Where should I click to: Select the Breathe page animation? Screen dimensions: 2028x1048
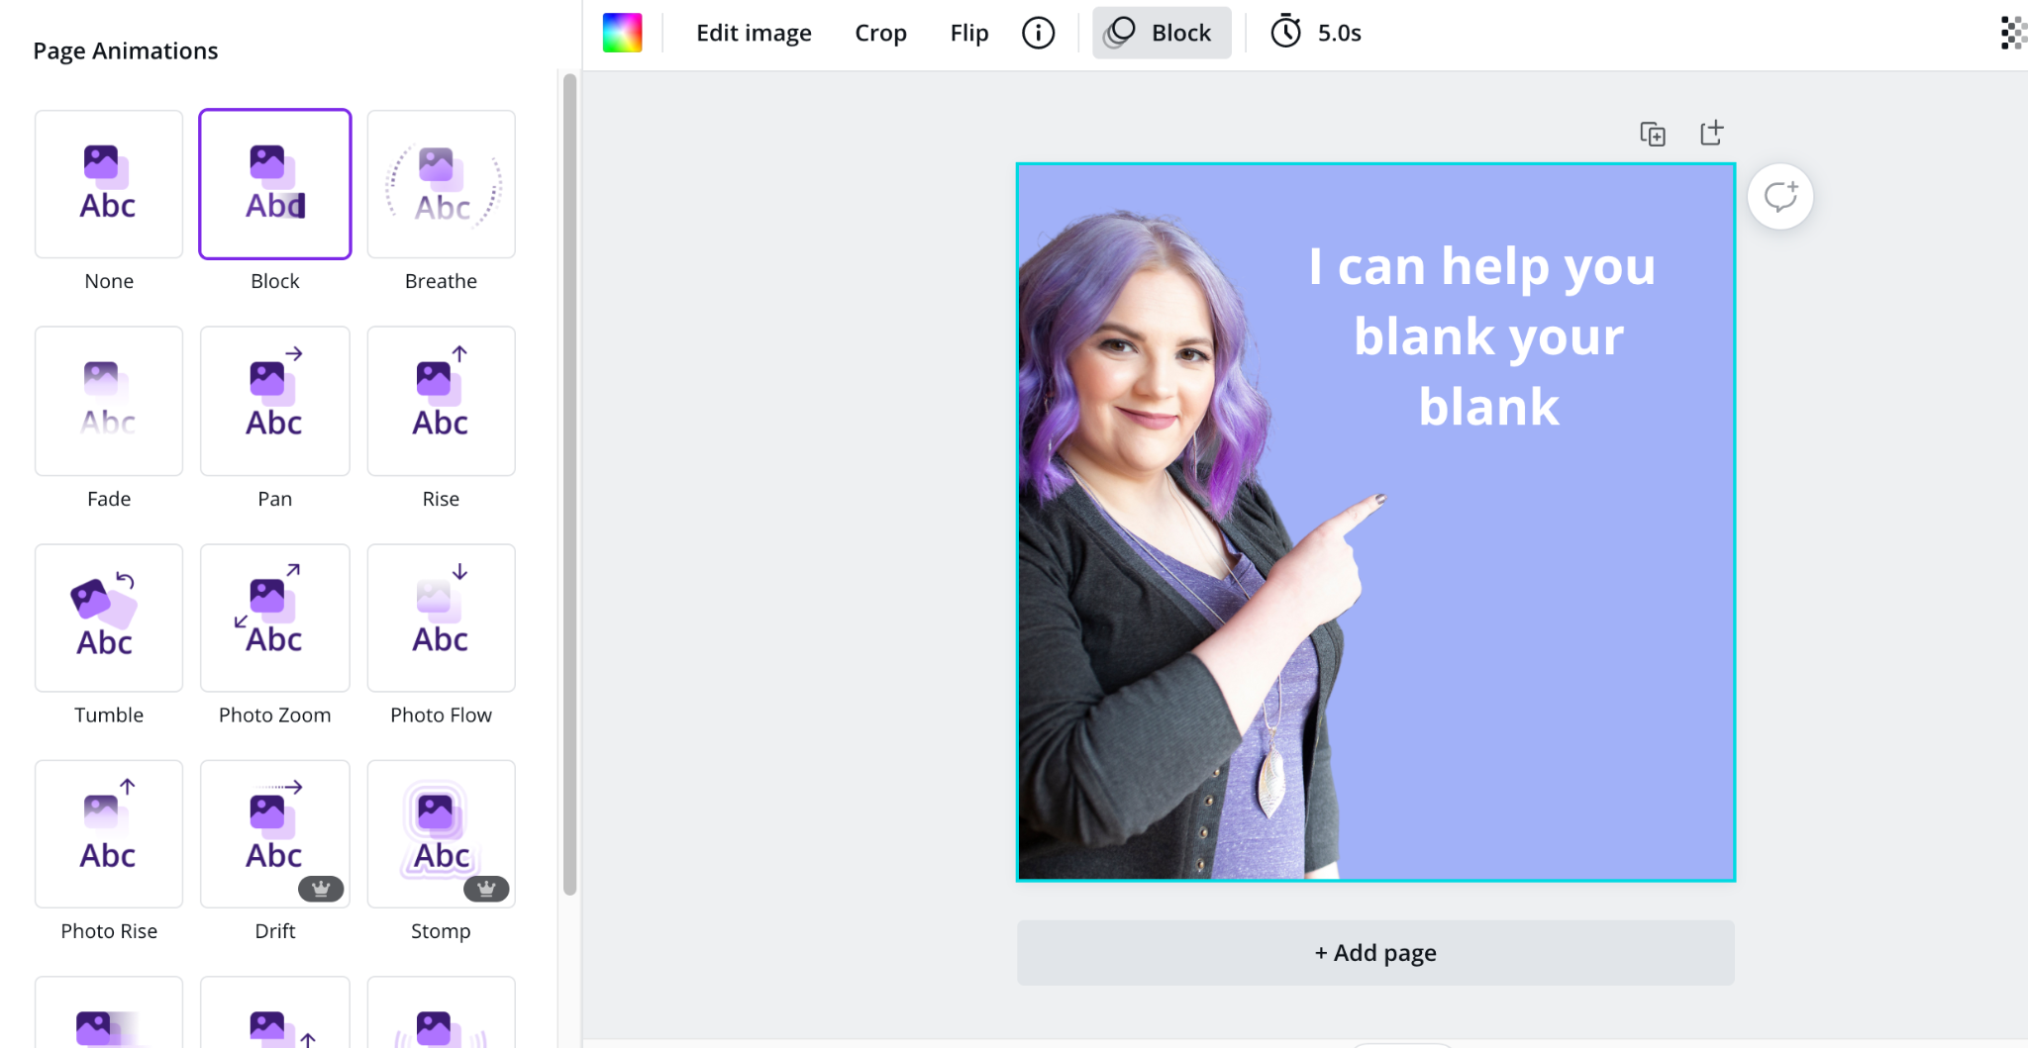[442, 184]
